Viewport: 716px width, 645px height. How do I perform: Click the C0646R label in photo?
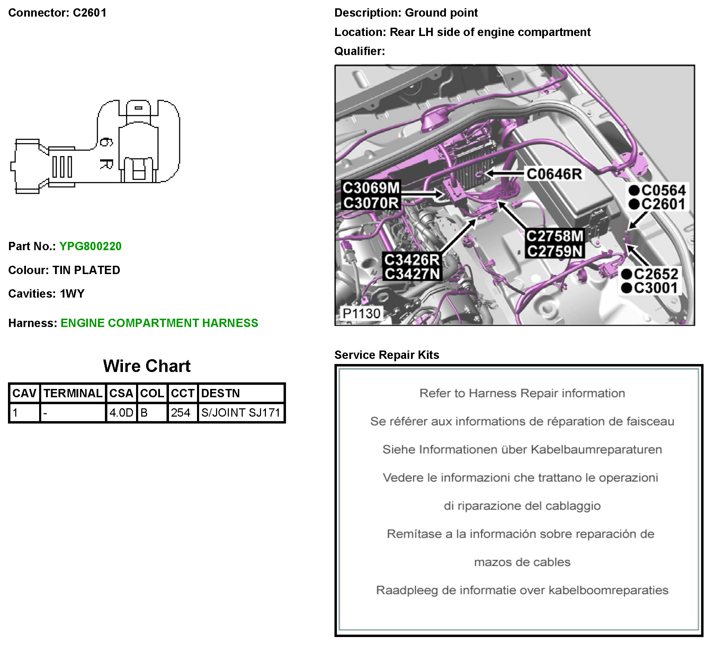coord(554,174)
